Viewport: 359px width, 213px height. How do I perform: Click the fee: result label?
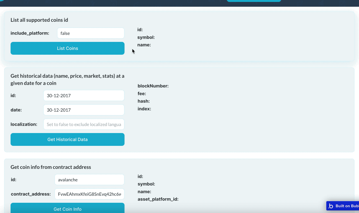pos(142,93)
